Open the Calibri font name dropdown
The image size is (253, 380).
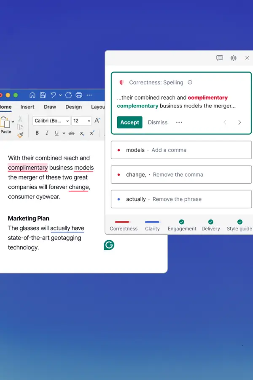tap(51, 121)
